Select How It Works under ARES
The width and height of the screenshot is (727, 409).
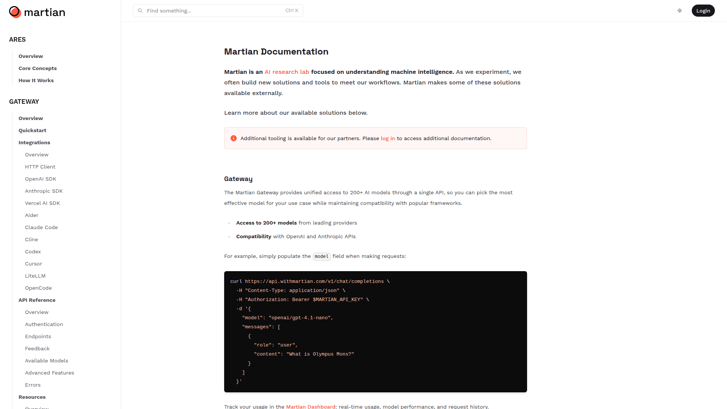tap(36, 80)
